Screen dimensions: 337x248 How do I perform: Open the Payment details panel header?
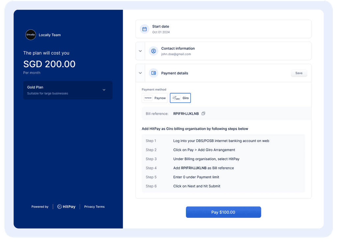tap(175, 73)
